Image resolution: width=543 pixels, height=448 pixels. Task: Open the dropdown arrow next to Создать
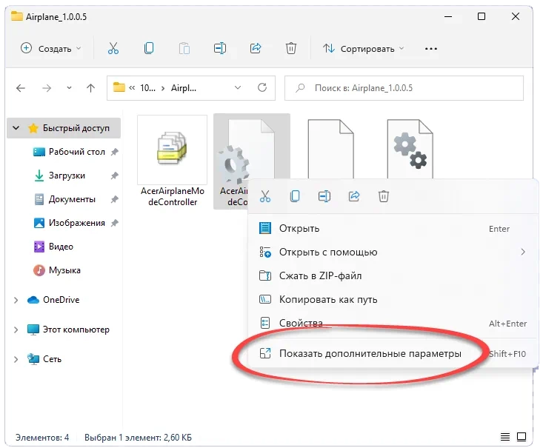79,48
